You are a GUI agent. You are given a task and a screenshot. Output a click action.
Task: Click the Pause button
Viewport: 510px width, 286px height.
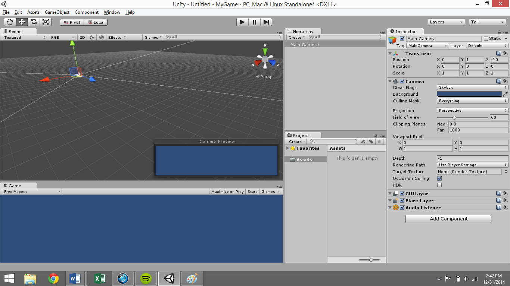254,22
